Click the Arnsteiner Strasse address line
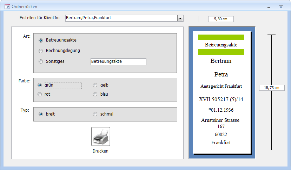Screen dimensions: 291x170 click(x=220, y=120)
